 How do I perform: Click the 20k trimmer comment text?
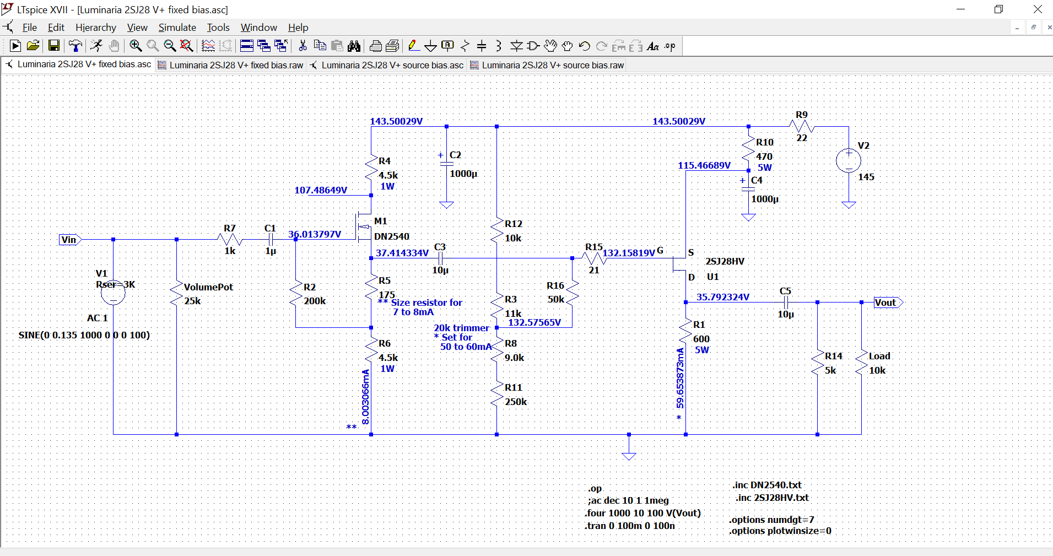tap(461, 328)
